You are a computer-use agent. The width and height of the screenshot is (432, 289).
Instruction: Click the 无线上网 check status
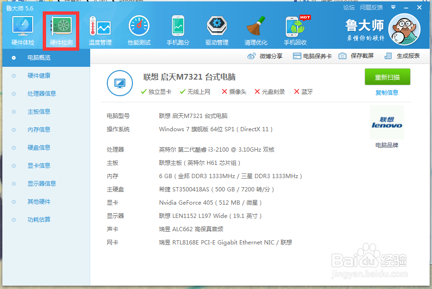click(195, 92)
